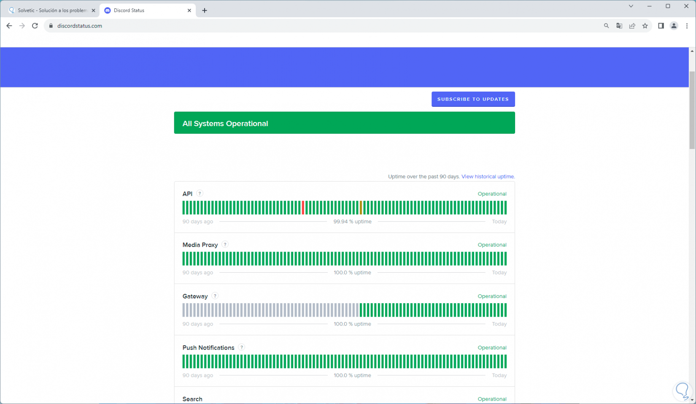Click the Media Proxy help question mark
Screen dimensions: 696x404
click(x=225, y=244)
